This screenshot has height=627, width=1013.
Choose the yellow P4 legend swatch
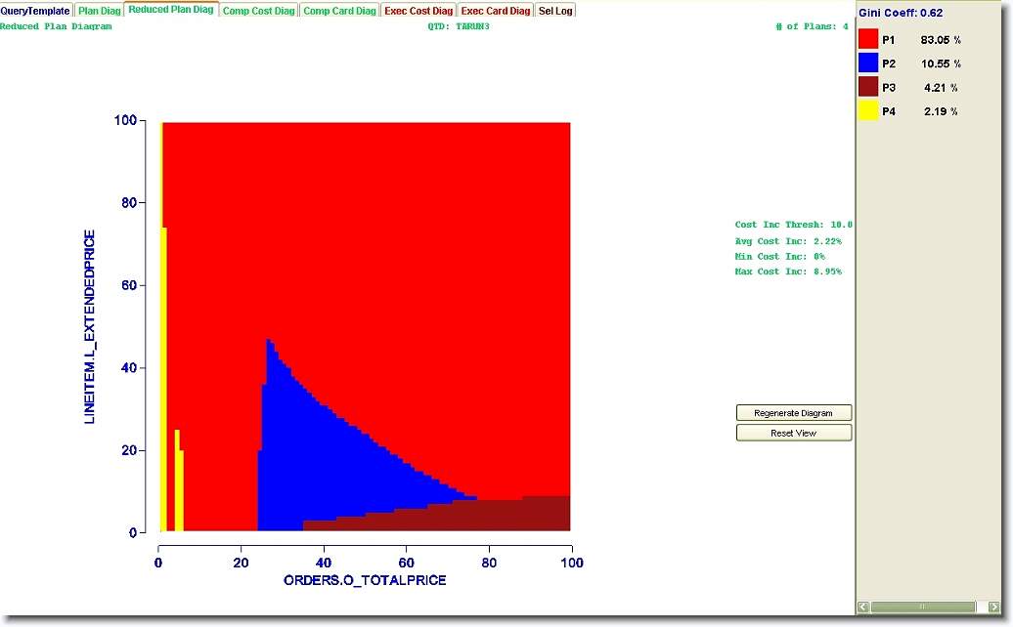tap(868, 111)
